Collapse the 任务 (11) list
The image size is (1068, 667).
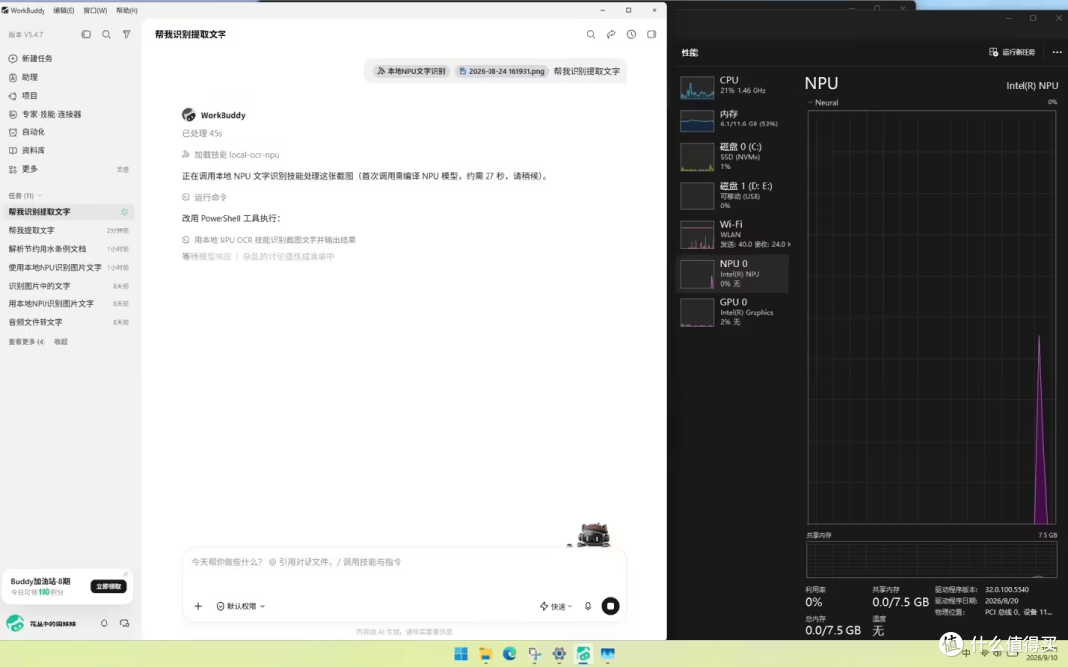(25, 196)
